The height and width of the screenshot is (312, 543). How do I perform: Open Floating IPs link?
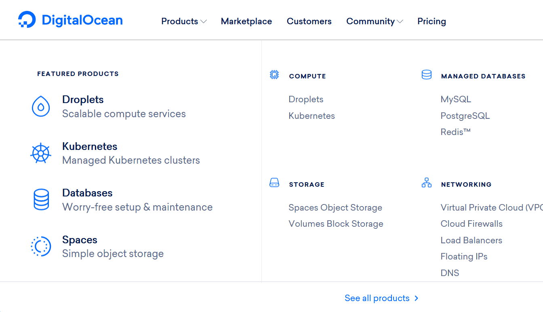tap(464, 257)
